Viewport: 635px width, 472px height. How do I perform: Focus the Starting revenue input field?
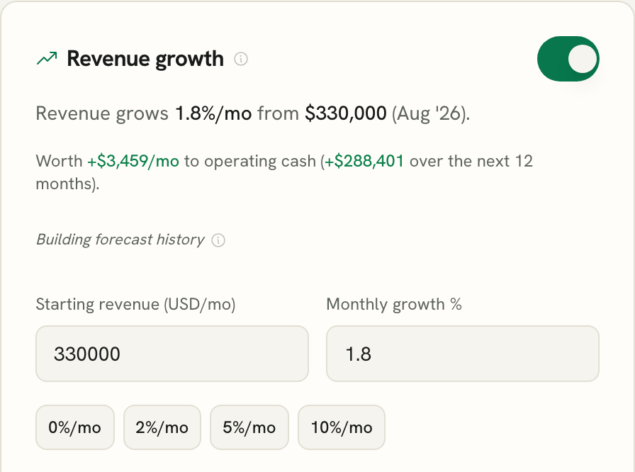pyautogui.click(x=172, y=354)
